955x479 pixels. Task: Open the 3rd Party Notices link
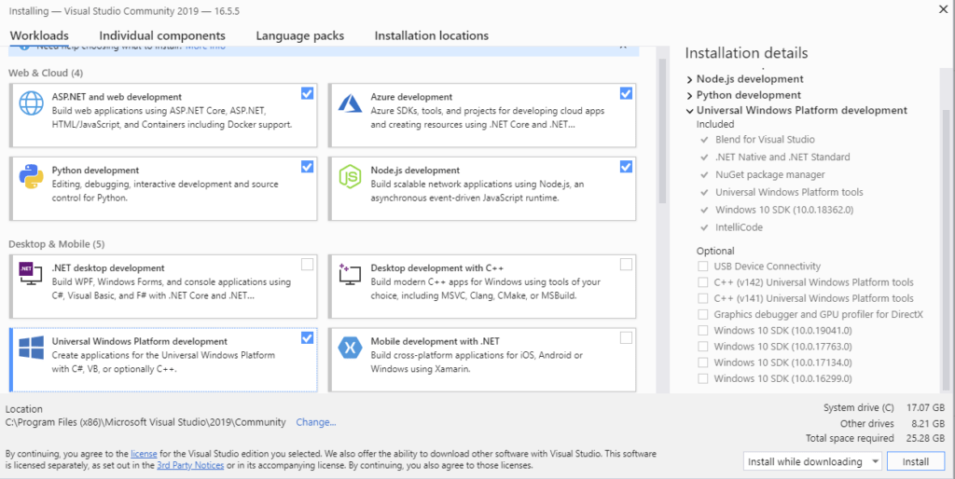coord(189,465)
